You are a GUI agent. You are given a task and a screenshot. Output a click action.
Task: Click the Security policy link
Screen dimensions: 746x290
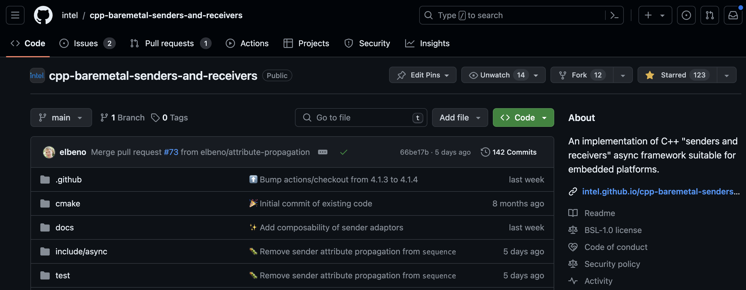pos(612,264)
